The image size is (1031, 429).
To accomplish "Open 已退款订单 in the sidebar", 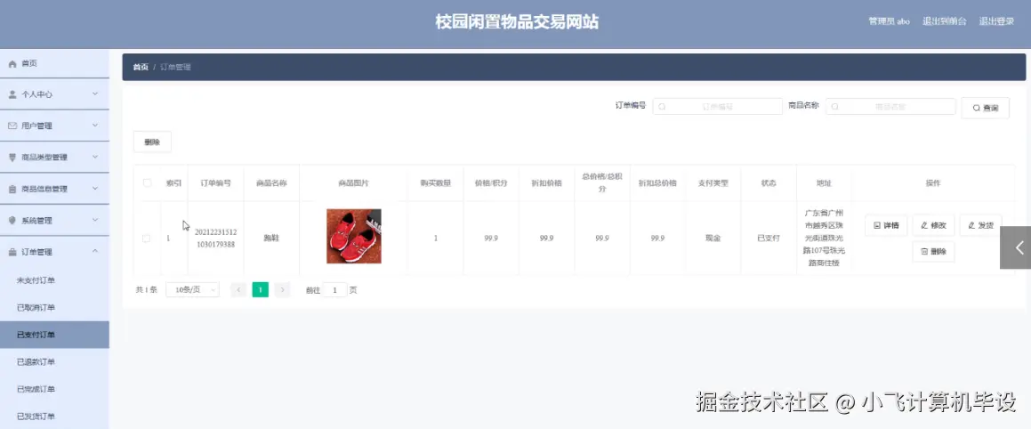I will tap(54, 362).
